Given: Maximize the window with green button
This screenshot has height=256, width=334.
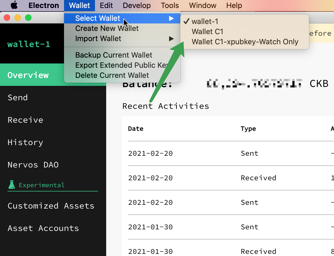Looking at the screenshot, I should point(28,18).
